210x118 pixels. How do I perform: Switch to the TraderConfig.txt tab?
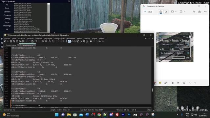tap(11, 45)
